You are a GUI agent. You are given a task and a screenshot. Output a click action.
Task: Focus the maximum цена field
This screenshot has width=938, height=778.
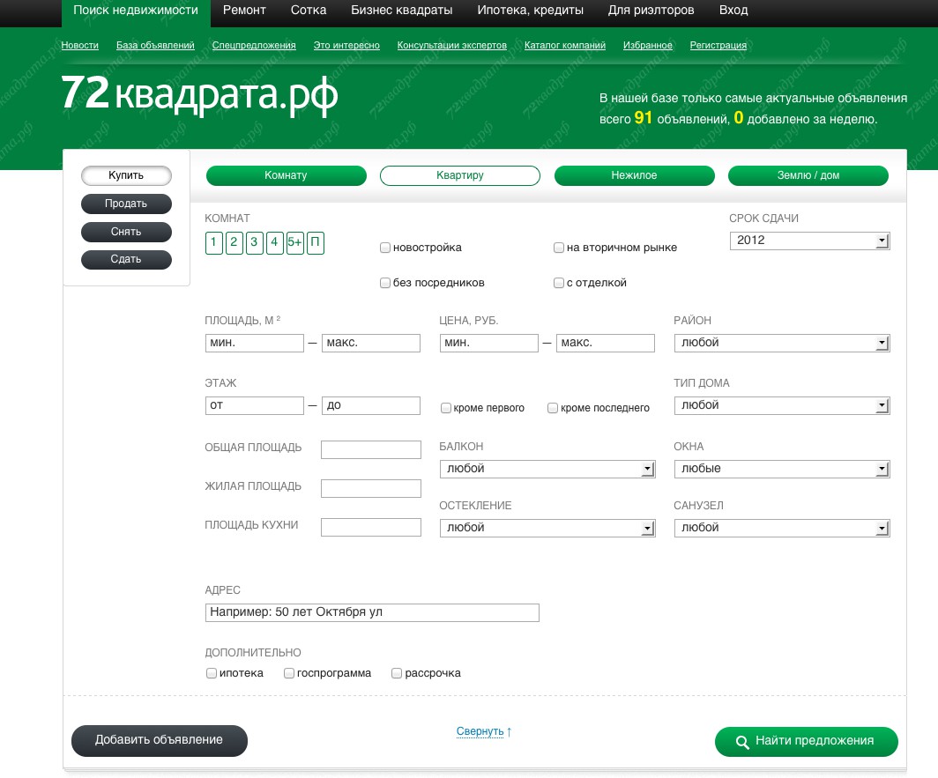[606, 344]
